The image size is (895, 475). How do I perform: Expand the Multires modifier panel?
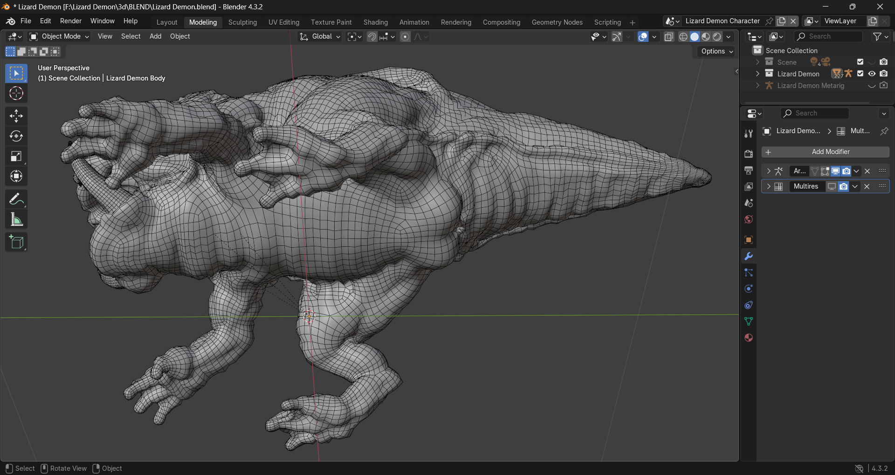pyautogui.click(x=768, y=186)
